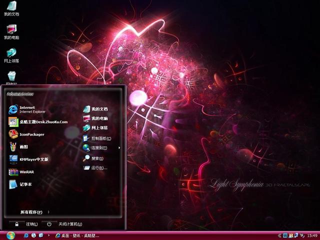Screen dimensions: 320x240
Task: Click 连接到(T) globe icon
Action: click(x=86, y=147)
